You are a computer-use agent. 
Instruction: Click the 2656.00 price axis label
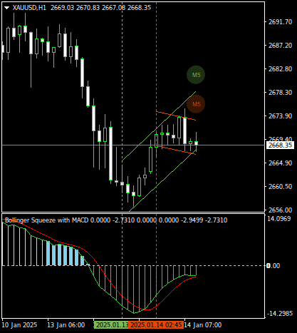point(280,210)
